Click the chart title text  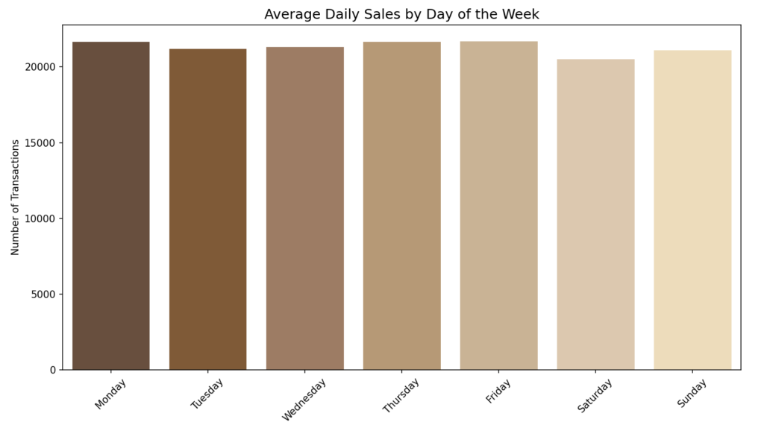point(401,14)
